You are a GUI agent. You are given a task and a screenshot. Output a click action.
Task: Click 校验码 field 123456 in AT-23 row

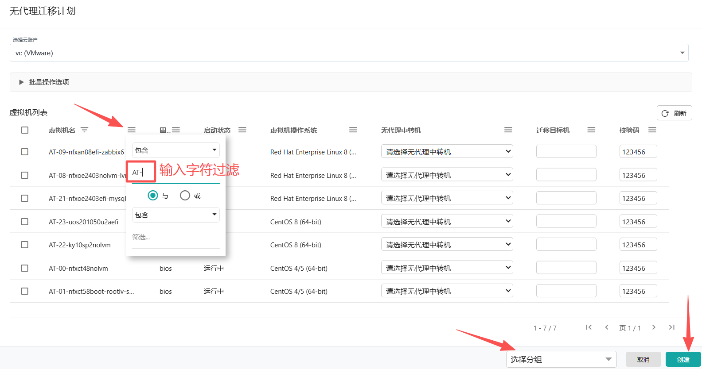pos(638,221)
